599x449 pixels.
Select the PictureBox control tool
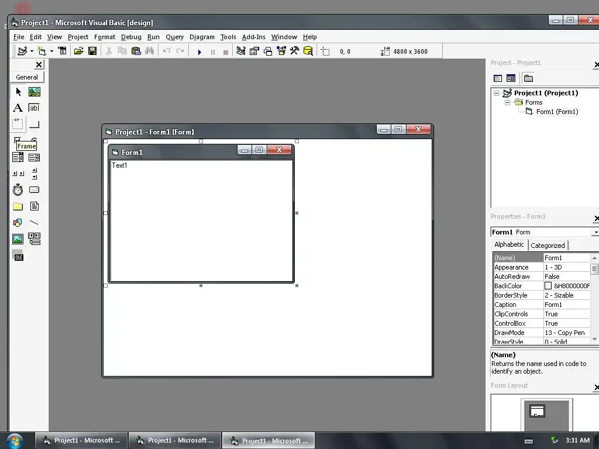[35, 92]
